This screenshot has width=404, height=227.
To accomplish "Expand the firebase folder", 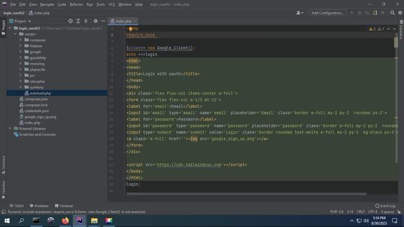I will pos(21,46).
